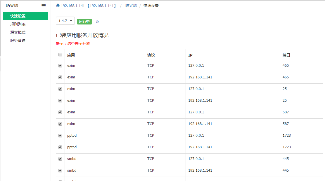Select 快速设置 in the sidebar
The height and width of the screenshot is (181, 325).
click(x=18, y=16)
